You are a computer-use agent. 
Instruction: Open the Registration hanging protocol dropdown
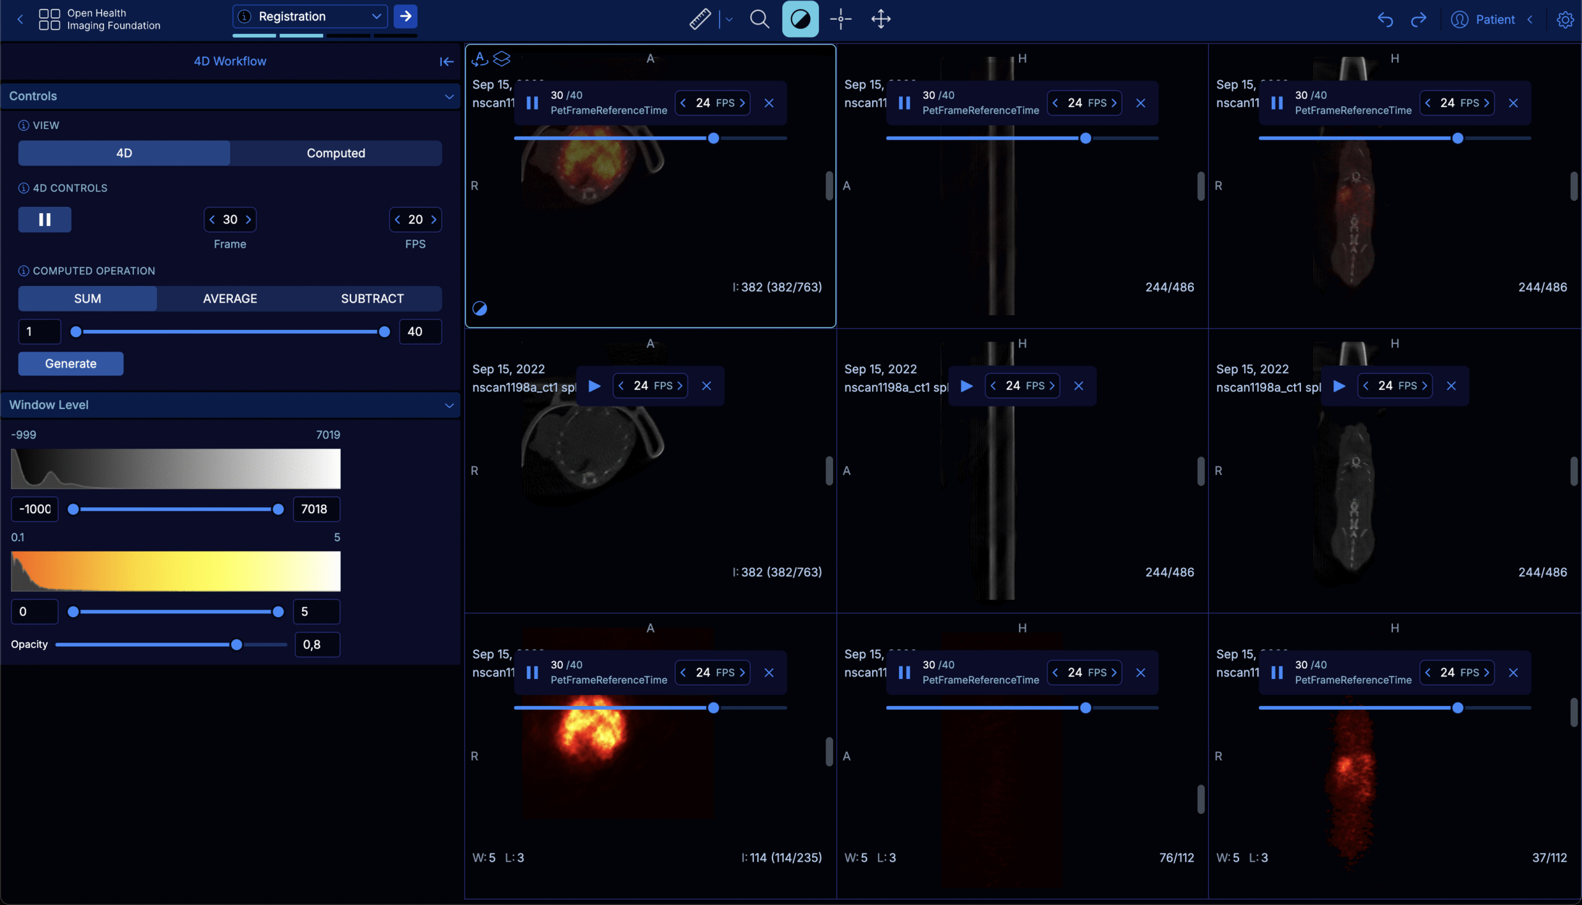coord(309,16)
